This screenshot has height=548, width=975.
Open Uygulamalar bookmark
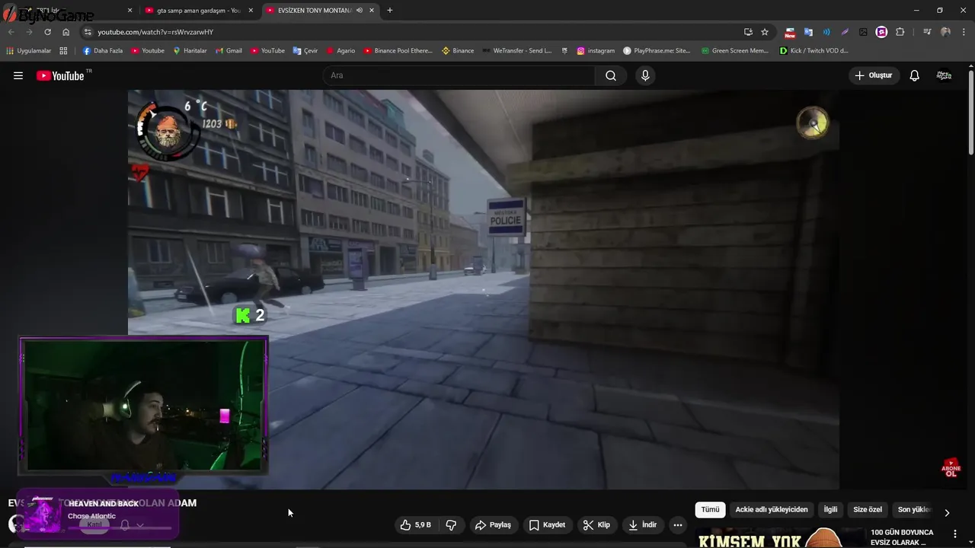click(28, 51)
